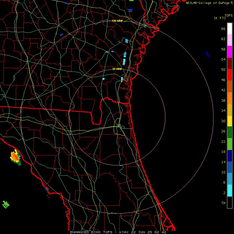Click the legend value 10
The width and height of the screenshot is (234, 234).
point(223,172)
